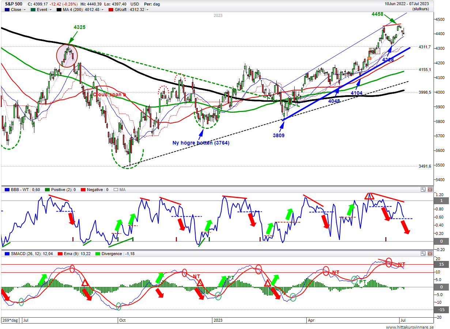
Task: Expand the MA 4 (200) dropdown arrow
Action: [103, 10]
